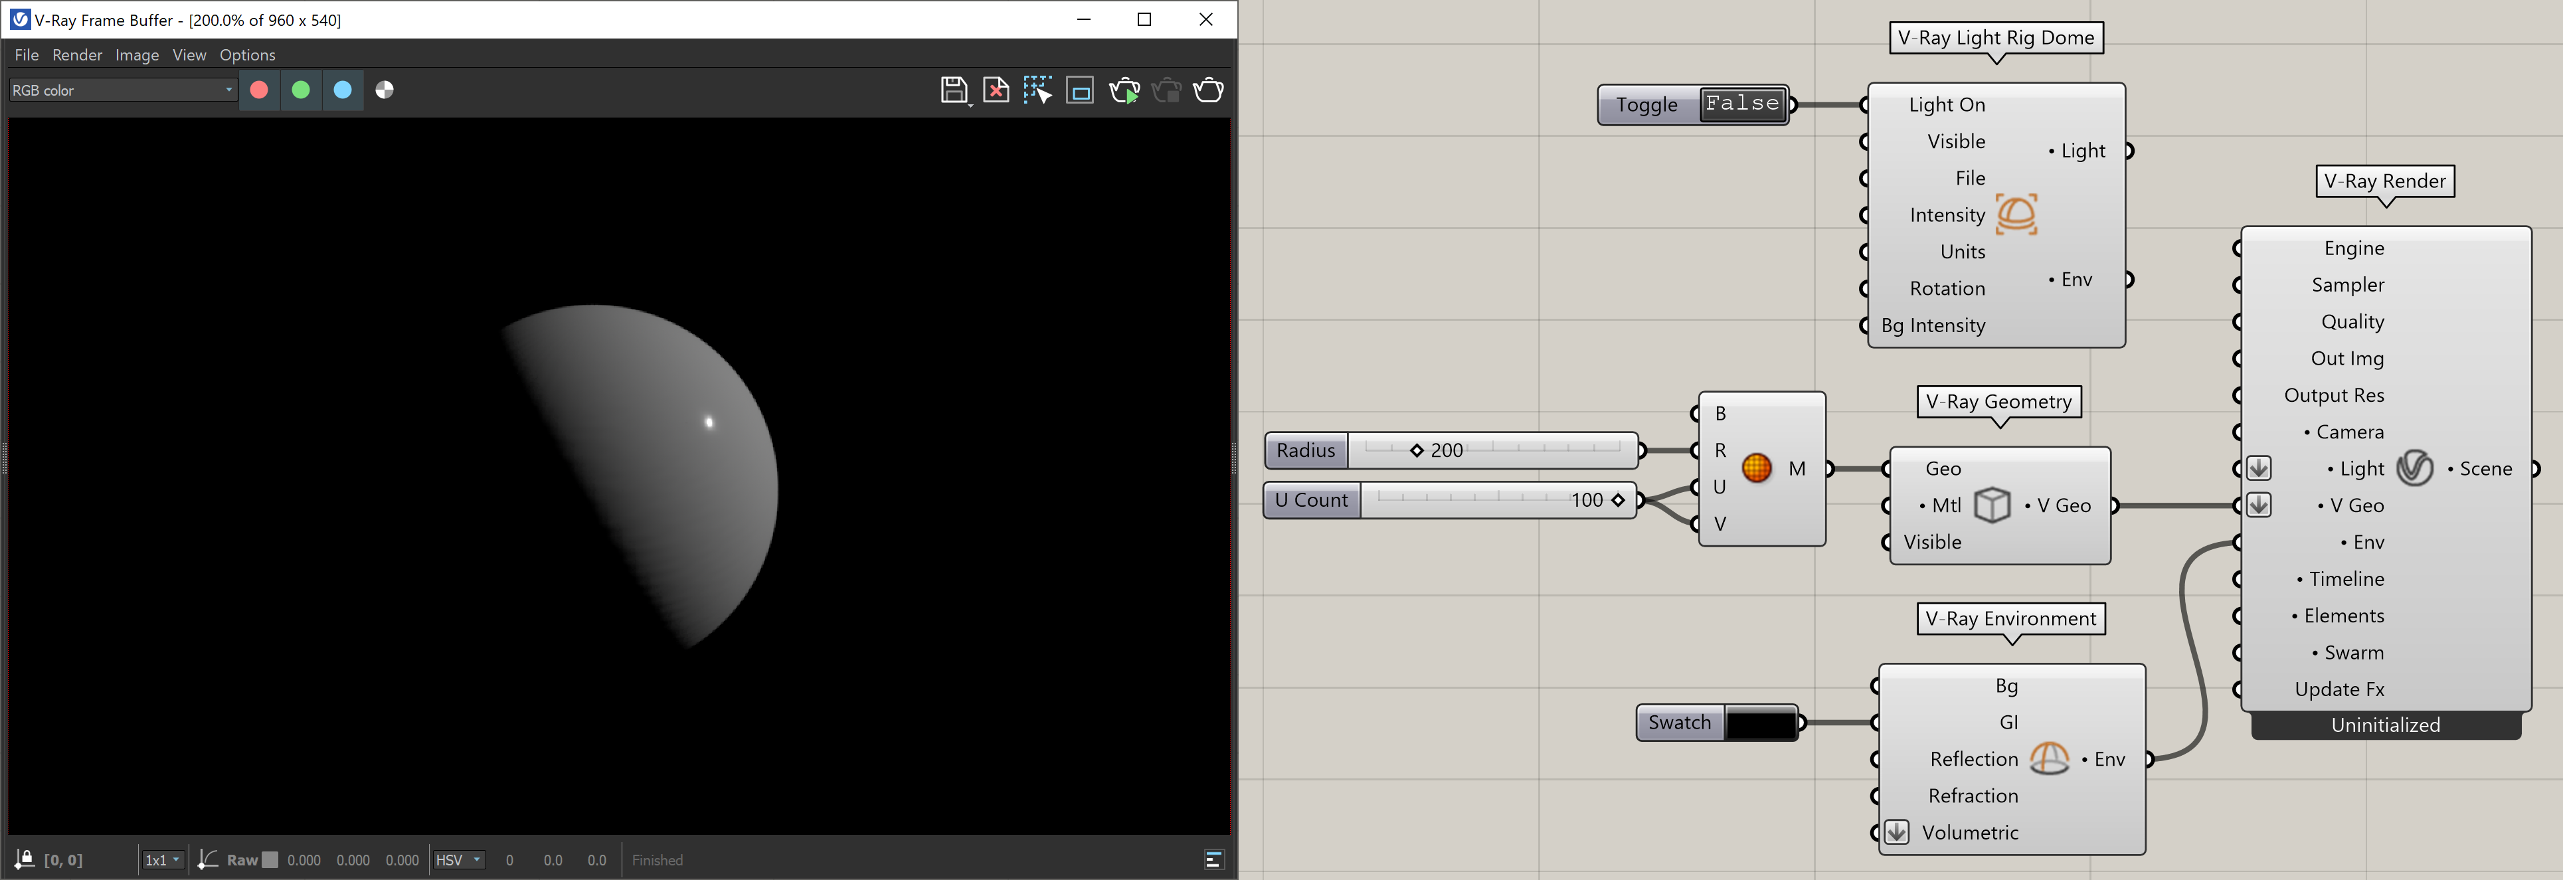2563x880 pixels.
Task: Open the 1x1 sample size dropdown
Action: click(162, 860)
